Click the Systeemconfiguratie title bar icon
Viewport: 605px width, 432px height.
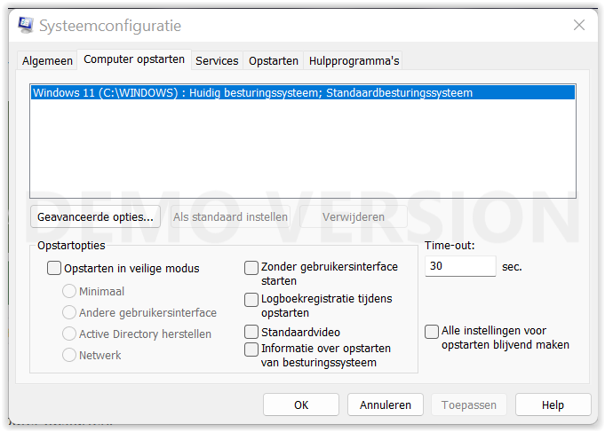[26, 26]
